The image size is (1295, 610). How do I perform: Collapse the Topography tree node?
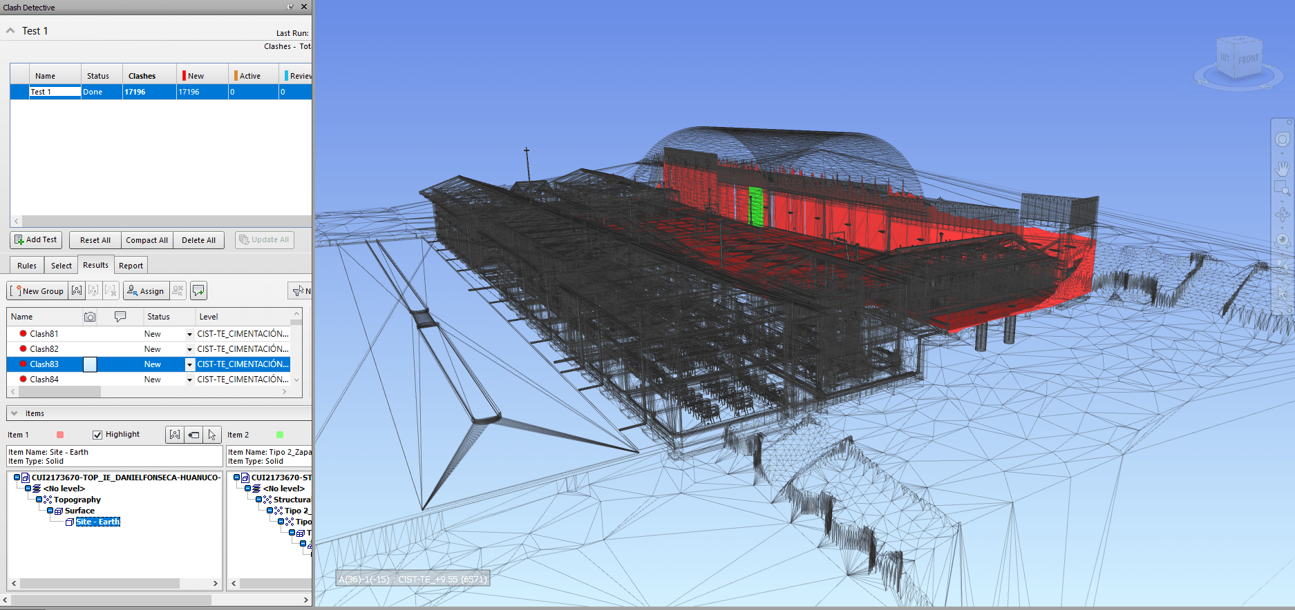pos(39,500)
